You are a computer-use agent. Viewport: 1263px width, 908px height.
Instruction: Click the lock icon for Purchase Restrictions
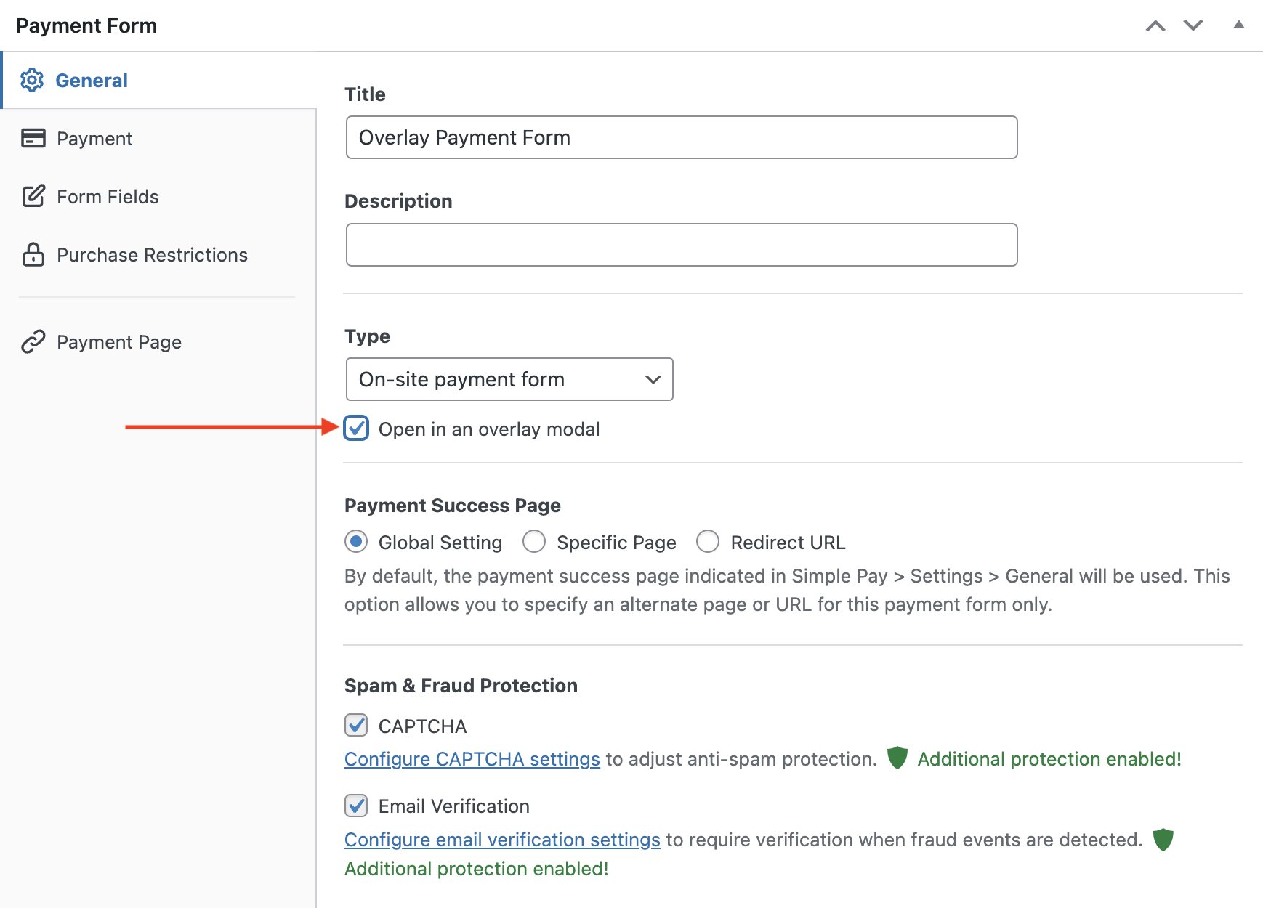point(33,255)
